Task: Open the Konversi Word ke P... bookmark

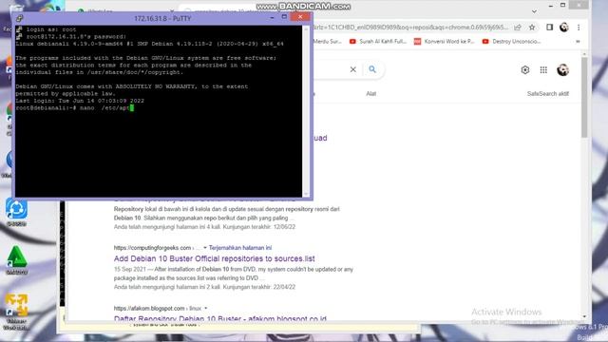Action: pos(445,41)
